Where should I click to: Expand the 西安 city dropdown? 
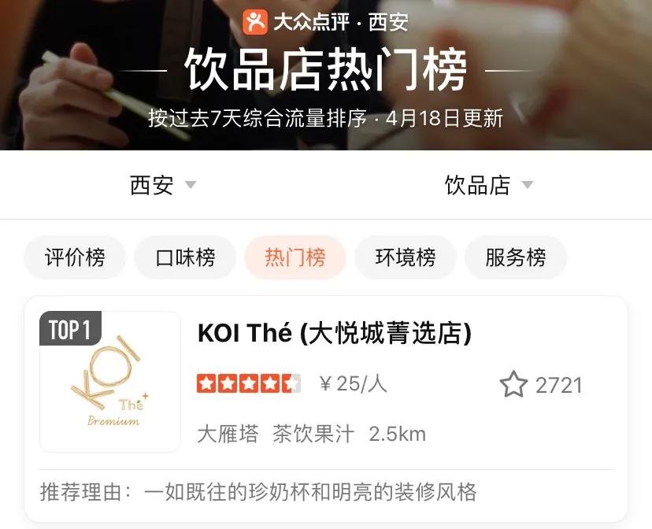pyautogui.click(x=162, y=185)
